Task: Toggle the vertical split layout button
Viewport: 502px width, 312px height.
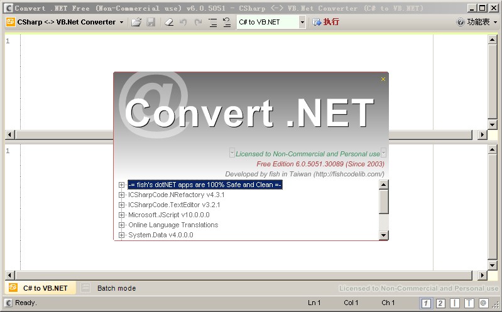Action: pyautogui.click(x=455, y=303)
